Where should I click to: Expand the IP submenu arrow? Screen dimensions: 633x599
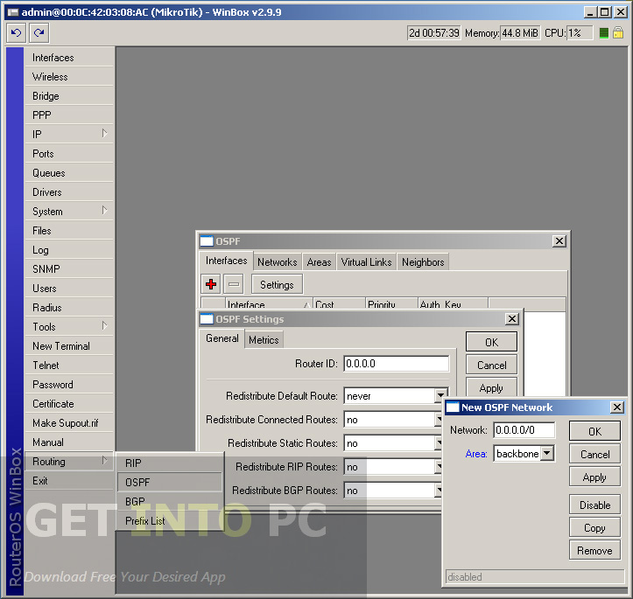point(104,134)
